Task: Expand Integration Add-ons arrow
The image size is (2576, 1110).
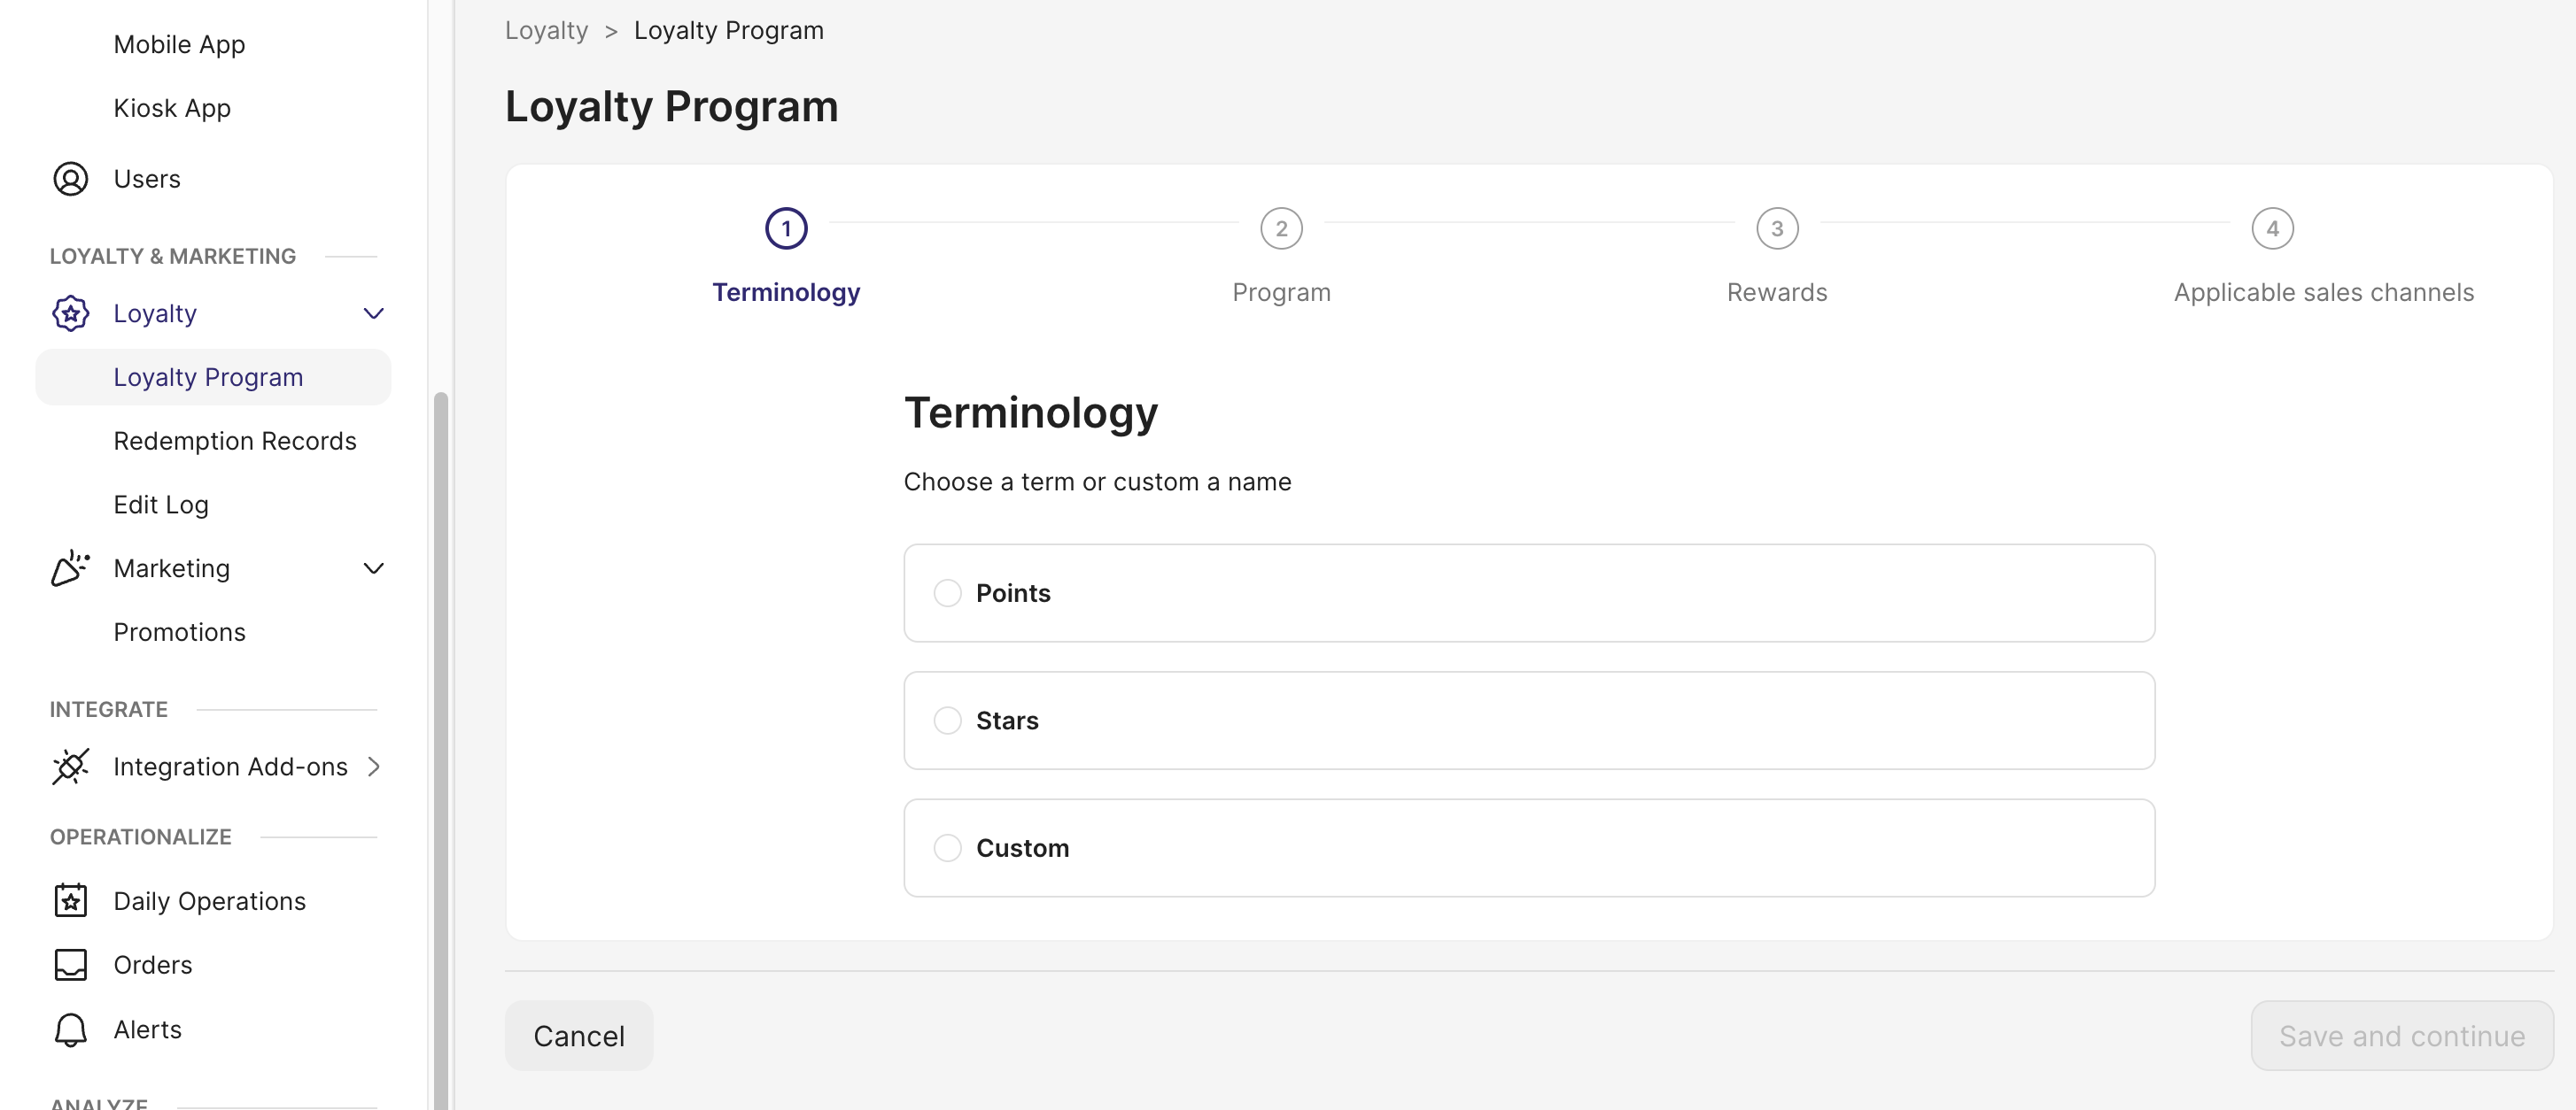Action: (373, 767)
